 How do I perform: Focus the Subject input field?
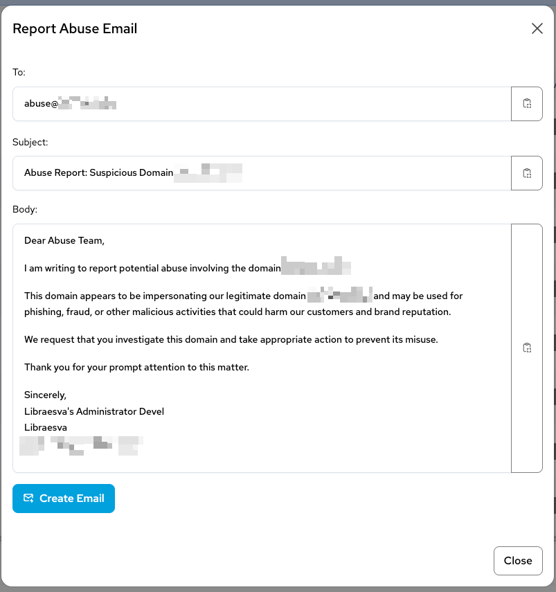click(262, 173)
